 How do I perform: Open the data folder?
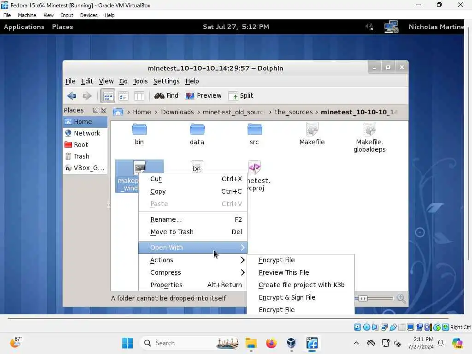[197, 135]
